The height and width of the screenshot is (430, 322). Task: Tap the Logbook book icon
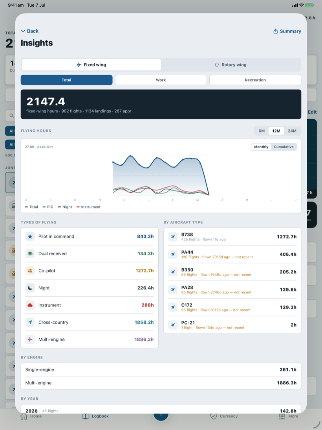click(86, 416)
